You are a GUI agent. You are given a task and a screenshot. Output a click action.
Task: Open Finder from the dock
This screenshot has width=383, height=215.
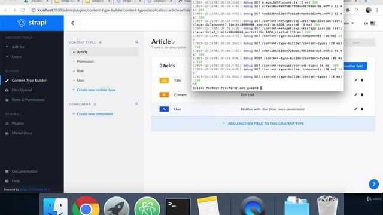tap(56, 207)
